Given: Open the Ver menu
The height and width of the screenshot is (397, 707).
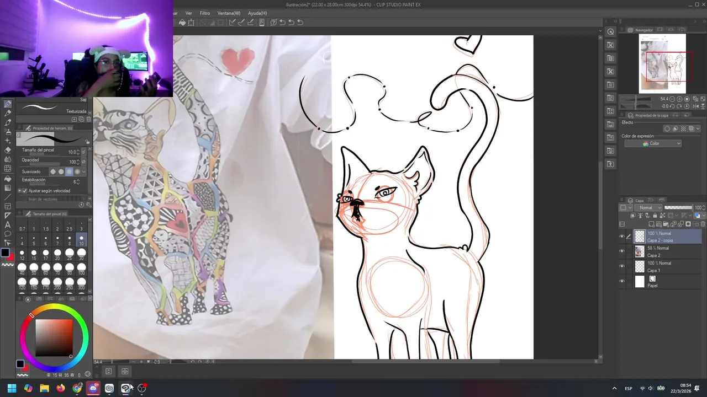Looking at the screenshot, I should (x=189, y=13).
